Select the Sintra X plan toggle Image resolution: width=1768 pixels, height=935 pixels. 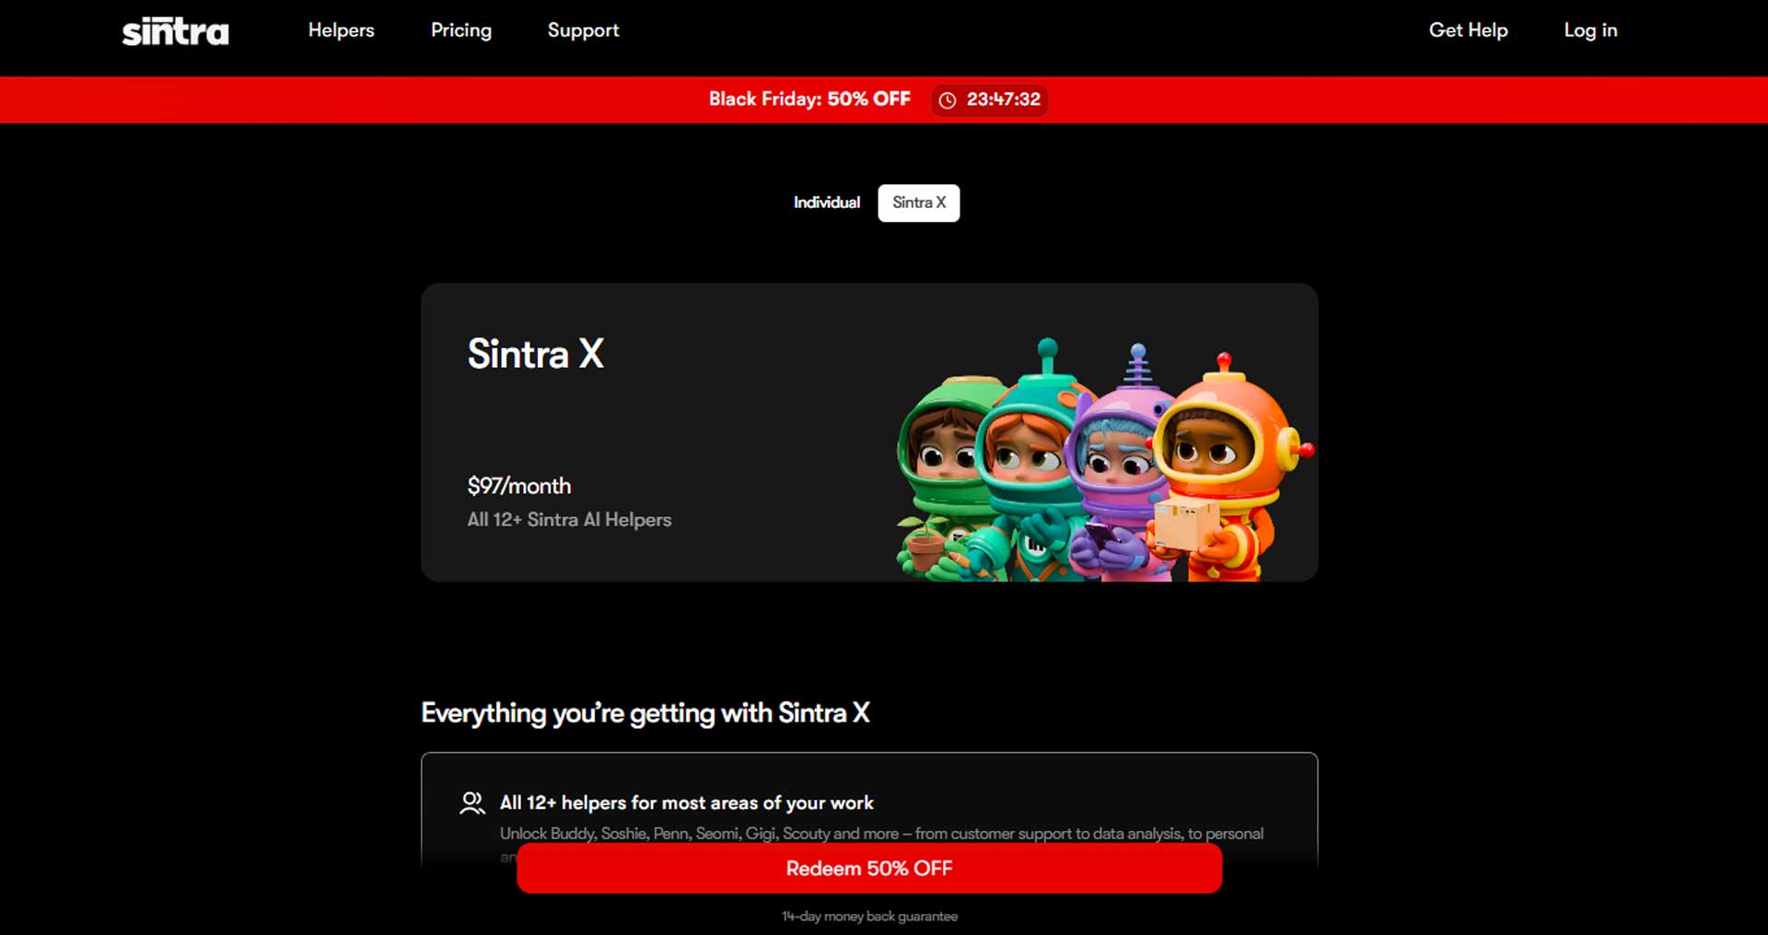tap(918, 202)
